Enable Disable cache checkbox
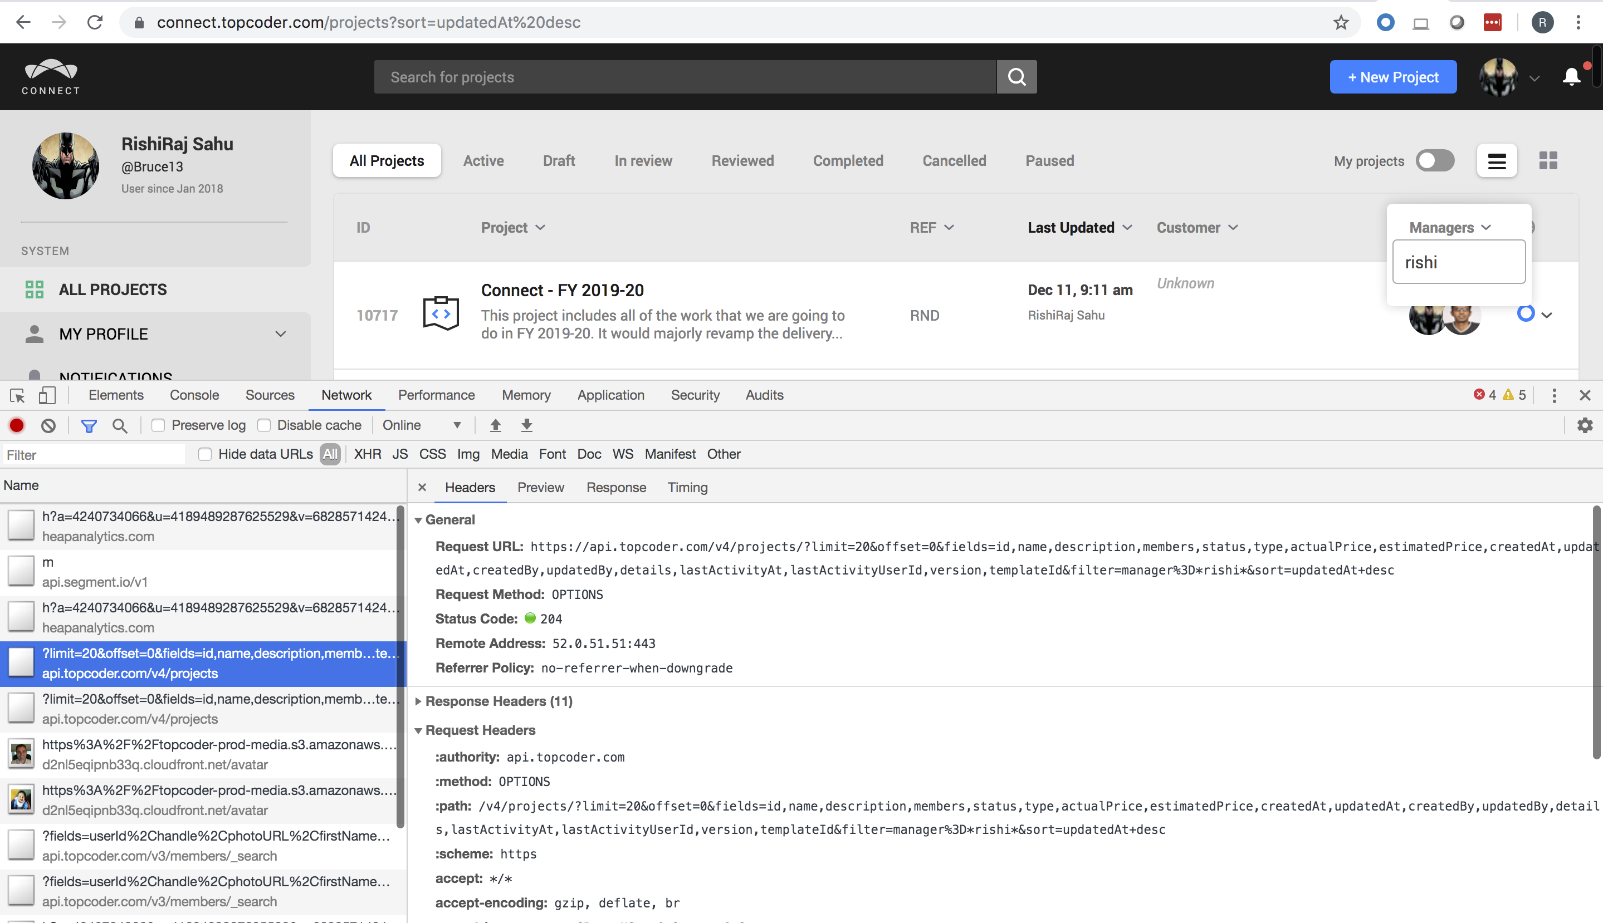Viewport: 1603px width, 923px height. pyautogui.click(x=264, y=425)
